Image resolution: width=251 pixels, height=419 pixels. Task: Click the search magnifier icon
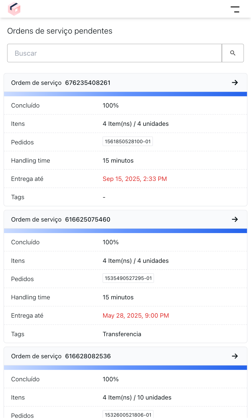[x=233, y=53]
